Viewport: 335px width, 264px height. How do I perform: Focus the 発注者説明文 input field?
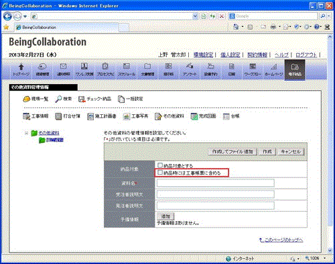tap(216, 206)
